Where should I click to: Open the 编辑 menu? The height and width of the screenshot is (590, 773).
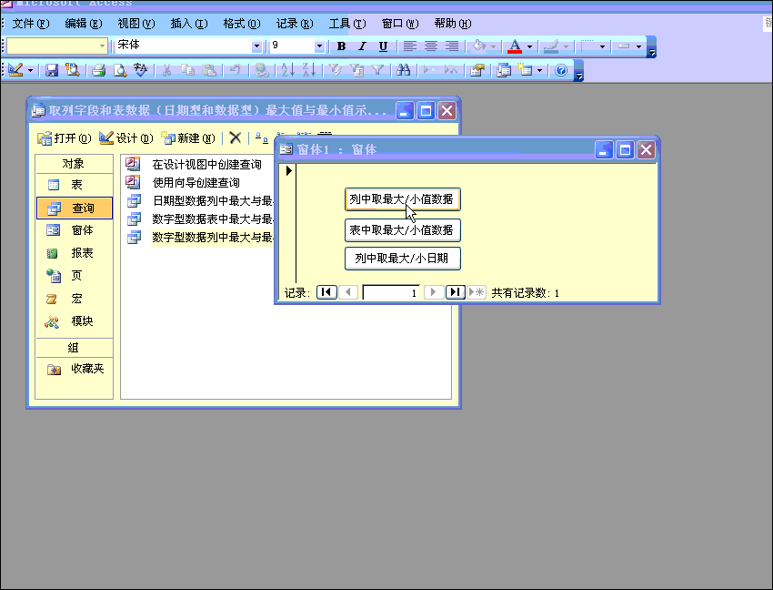(84, 24)
